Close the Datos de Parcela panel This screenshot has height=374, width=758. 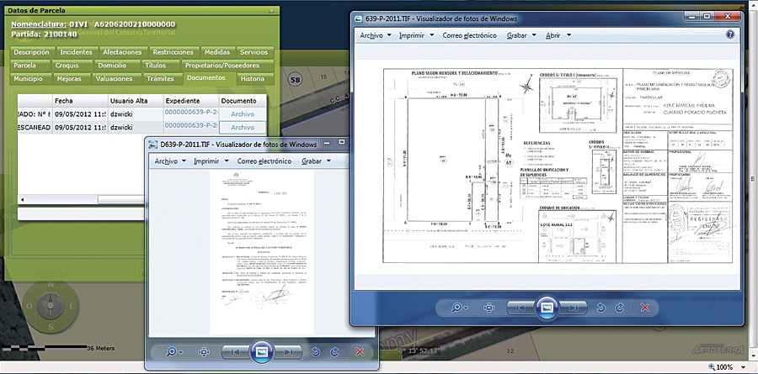pos(272,10)
